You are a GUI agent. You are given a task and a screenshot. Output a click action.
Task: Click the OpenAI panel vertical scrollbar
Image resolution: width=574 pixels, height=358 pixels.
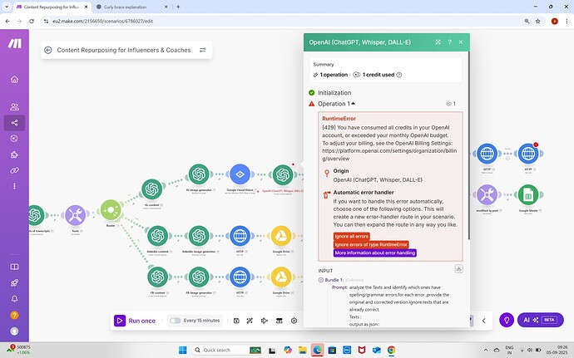(x=468, y=146)
